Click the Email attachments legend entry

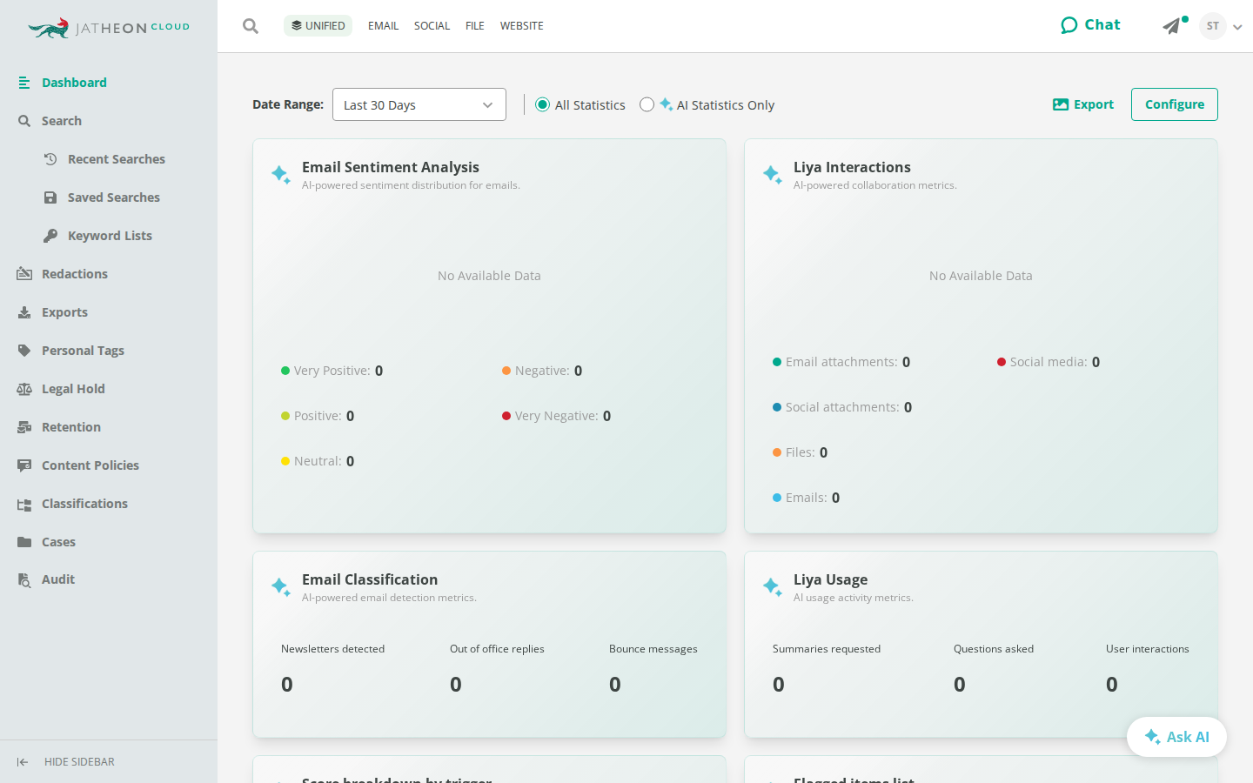coord(841,362)
